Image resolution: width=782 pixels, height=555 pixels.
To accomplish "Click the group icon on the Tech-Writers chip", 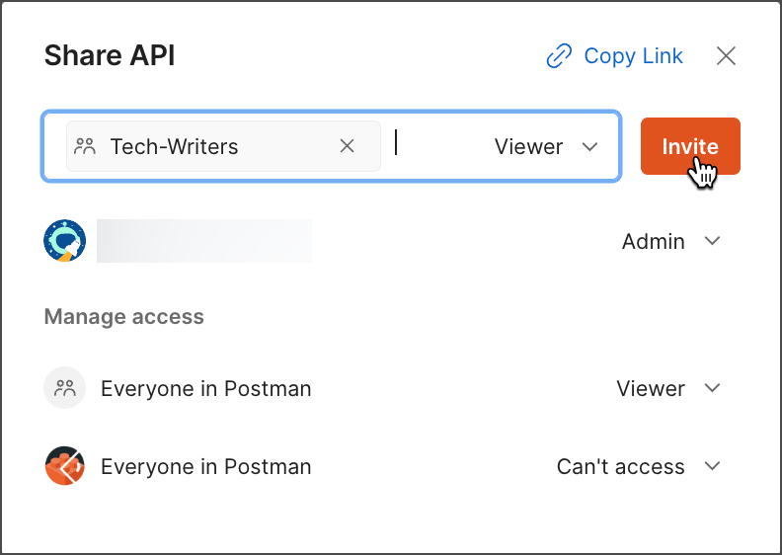I will coord(85,146).
